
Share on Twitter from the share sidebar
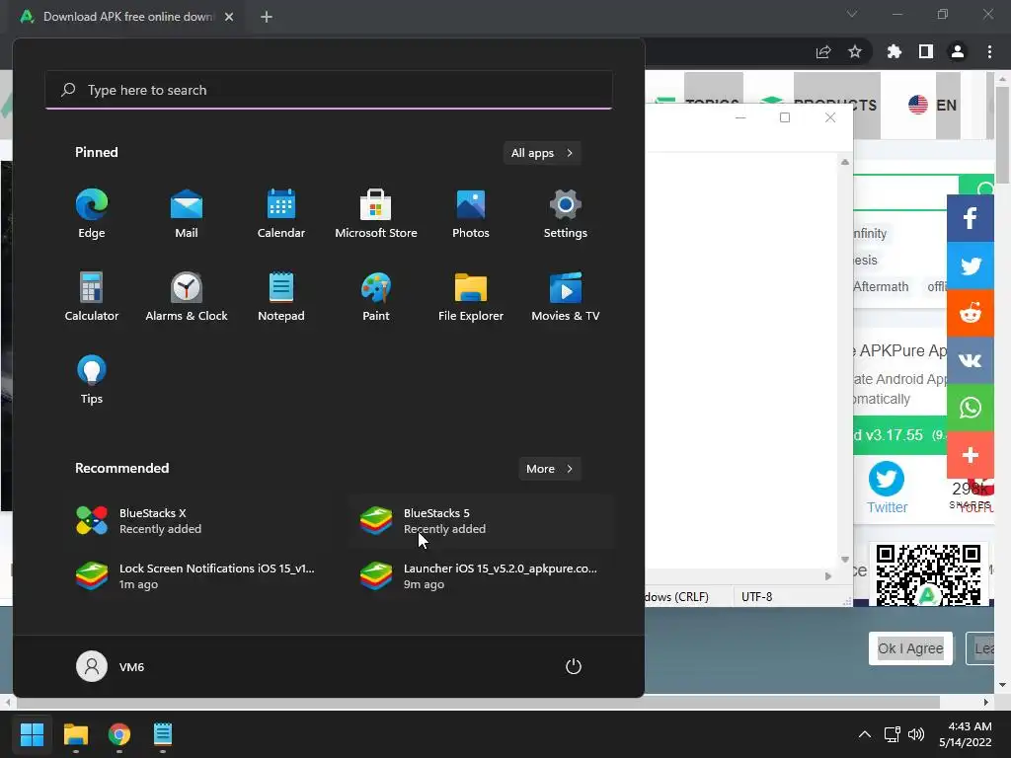[971, 265]
